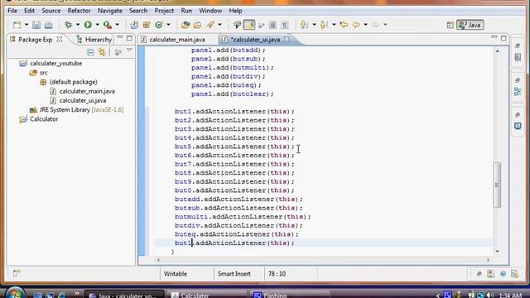Open Back navigation history dropdown
The image size is (530, 298).
366,25
